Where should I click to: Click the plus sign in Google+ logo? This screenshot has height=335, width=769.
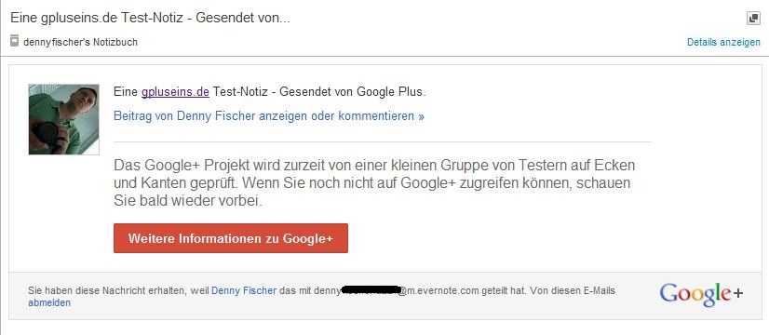pos(737,293)
